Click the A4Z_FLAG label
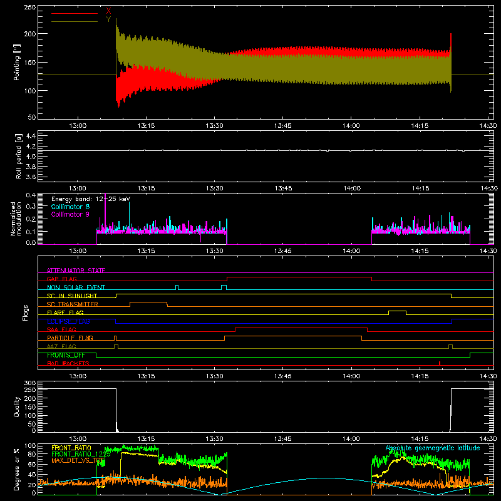501x501 pixels. point(61,346)
